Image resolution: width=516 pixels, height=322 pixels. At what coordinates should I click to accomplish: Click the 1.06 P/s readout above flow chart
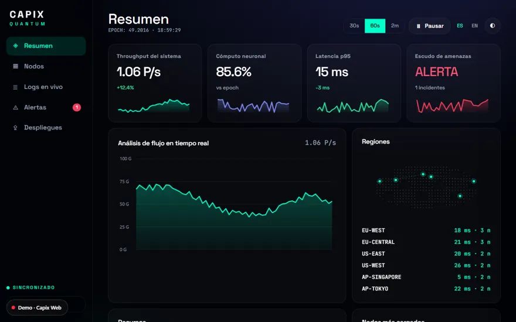click(x=320, y=143)
